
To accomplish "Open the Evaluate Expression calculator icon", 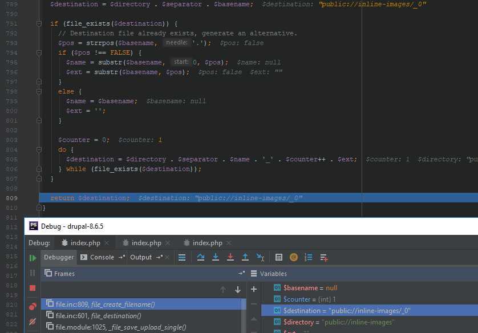I will click(279, 258).
